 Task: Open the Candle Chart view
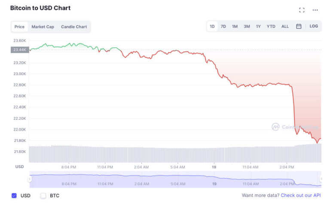pos(74,27)
